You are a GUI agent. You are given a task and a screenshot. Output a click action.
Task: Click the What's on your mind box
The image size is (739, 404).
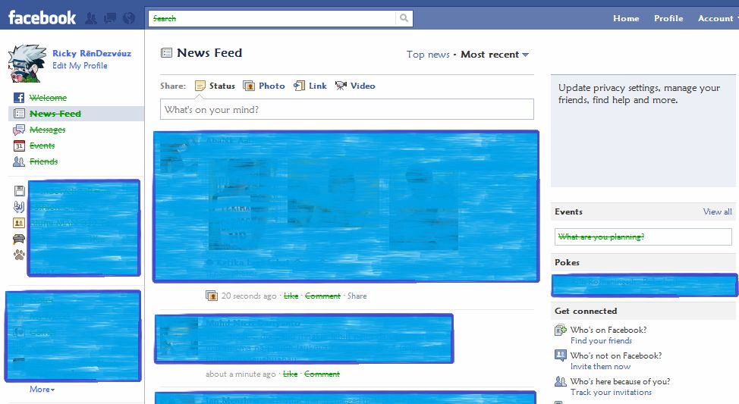click(x=347, y=109)
